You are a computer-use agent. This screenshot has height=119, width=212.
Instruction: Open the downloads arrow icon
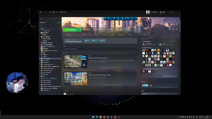173,12
